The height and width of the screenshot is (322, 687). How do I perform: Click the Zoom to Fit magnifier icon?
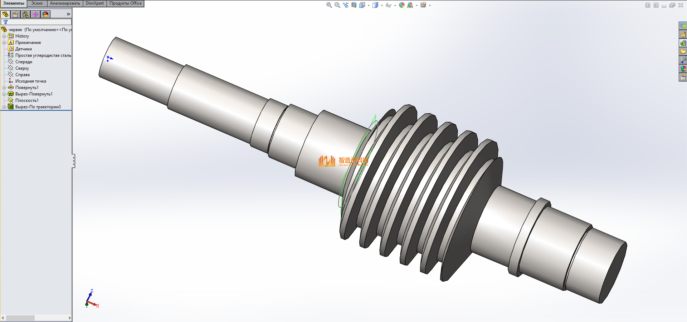(329, 5)
